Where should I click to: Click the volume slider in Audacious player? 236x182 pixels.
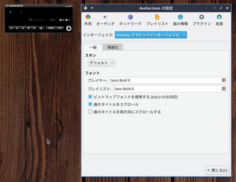(37, 20)
